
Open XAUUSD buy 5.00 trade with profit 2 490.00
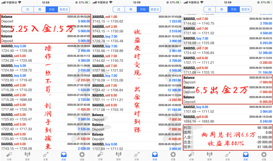pos(45,48)
